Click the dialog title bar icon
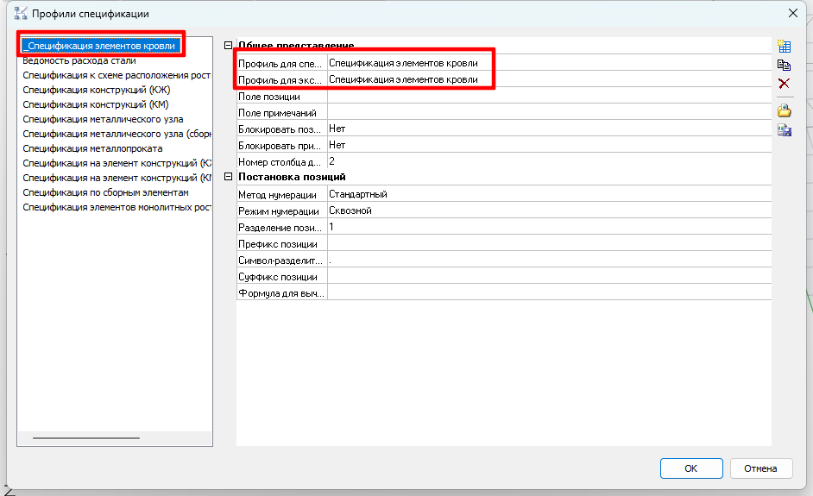Viewport: 813px width, 496px height. pyautogui.click(x=22, y=14)
